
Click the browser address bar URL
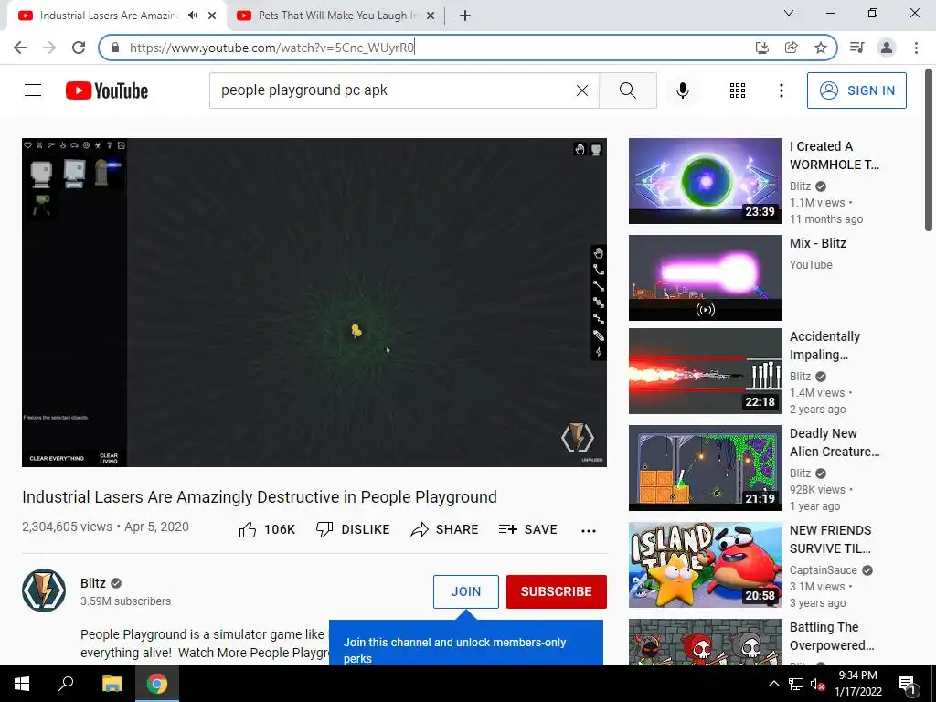[271, 48]
